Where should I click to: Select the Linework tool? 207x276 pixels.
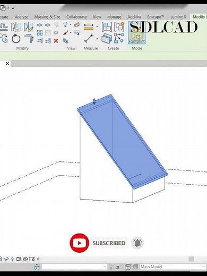click(x=77, y=32)
